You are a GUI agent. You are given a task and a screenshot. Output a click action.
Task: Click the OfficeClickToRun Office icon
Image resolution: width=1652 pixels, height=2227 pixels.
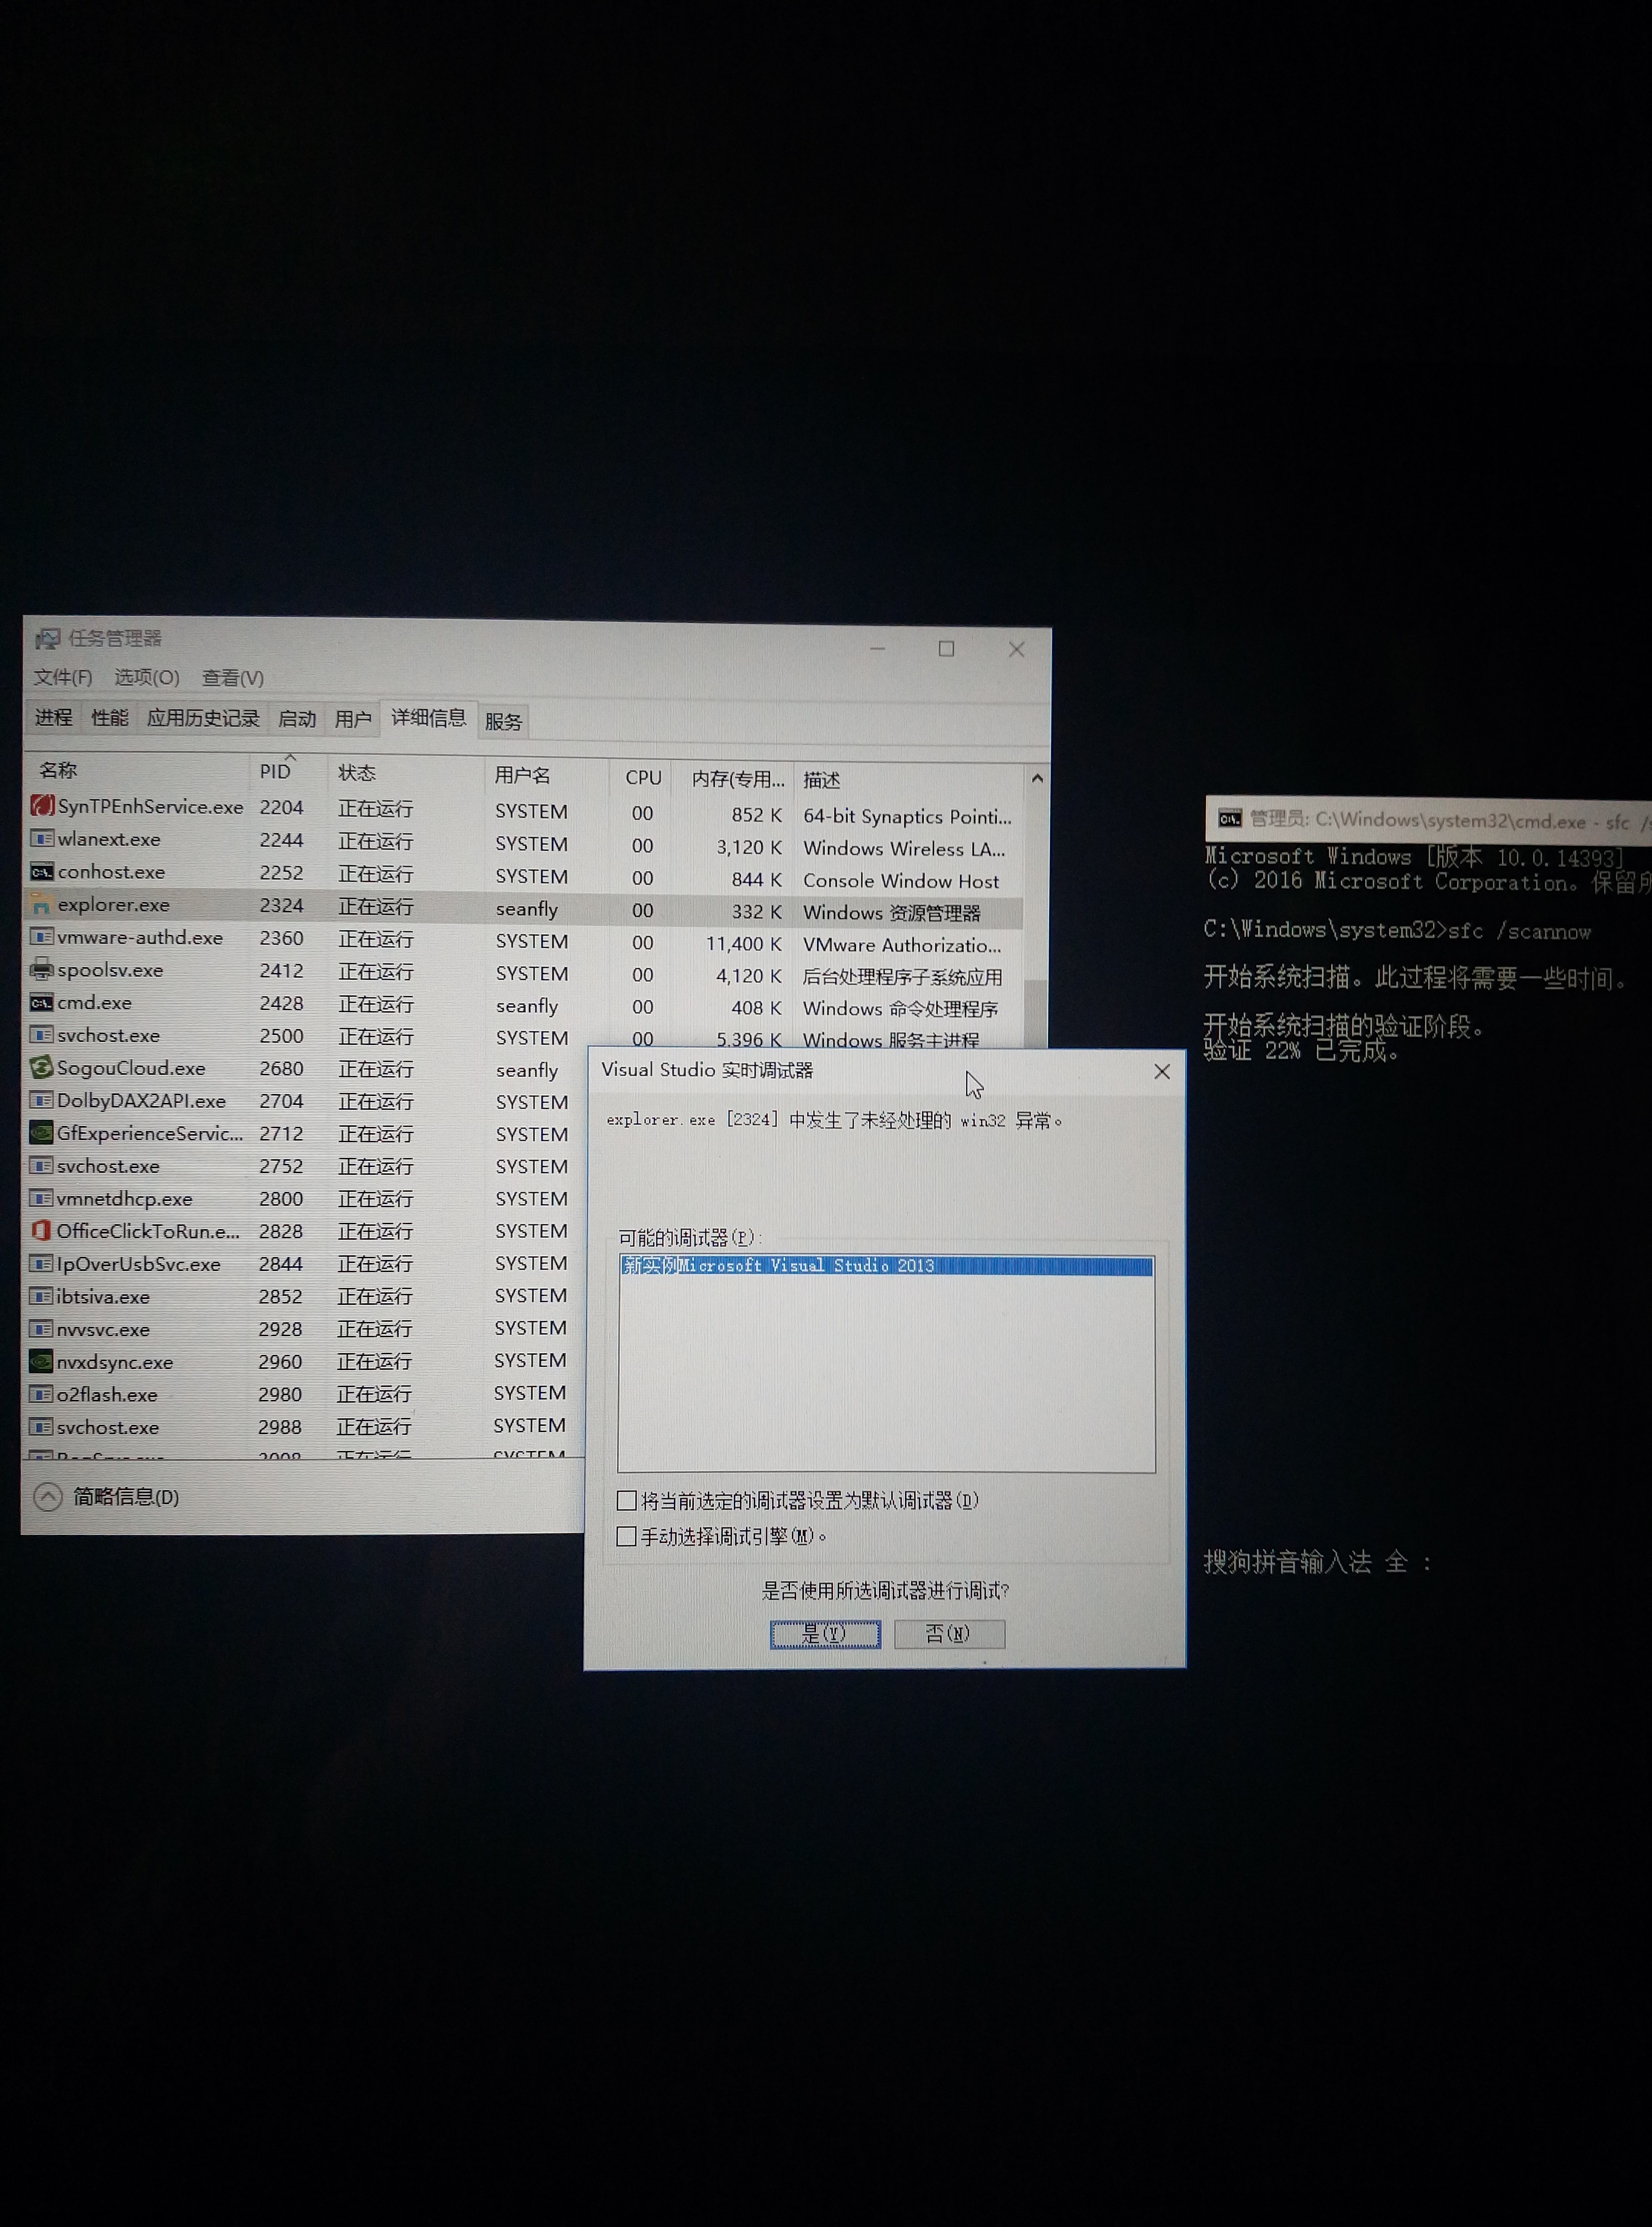pos(41,1231)
